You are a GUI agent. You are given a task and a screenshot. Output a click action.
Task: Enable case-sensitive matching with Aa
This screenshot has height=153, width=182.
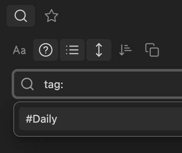click(19, 50)
